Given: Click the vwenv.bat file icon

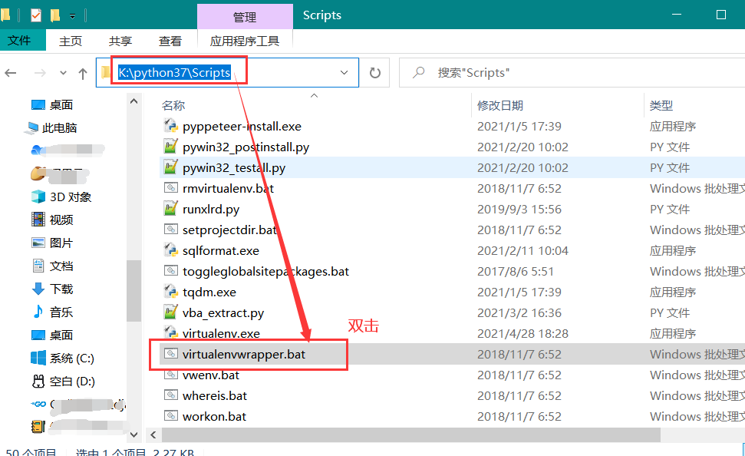Looking at the screenshot, I should pyautogui.click(x=170, y=375).
